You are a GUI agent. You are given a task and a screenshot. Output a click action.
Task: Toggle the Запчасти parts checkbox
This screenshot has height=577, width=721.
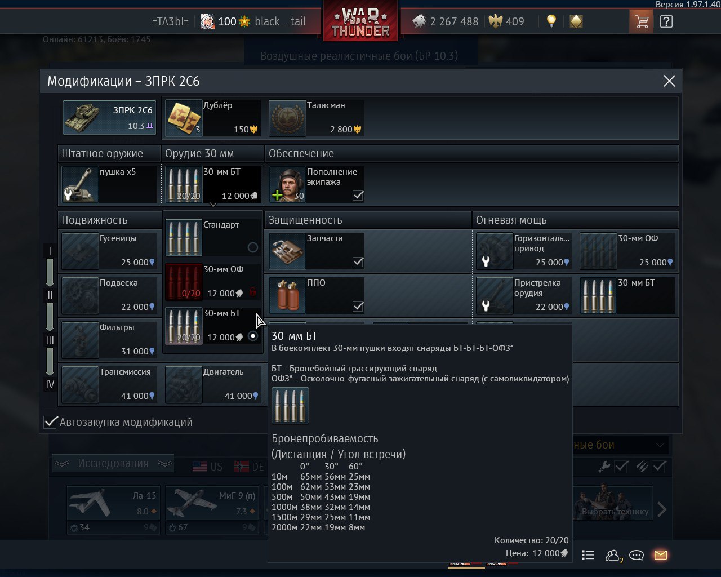point(358,262)
